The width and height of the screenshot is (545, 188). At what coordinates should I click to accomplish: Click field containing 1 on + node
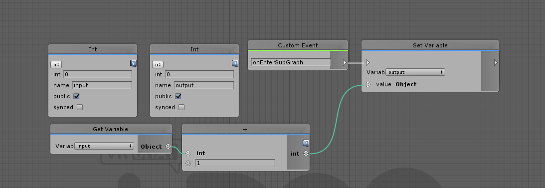coord(235,163)
